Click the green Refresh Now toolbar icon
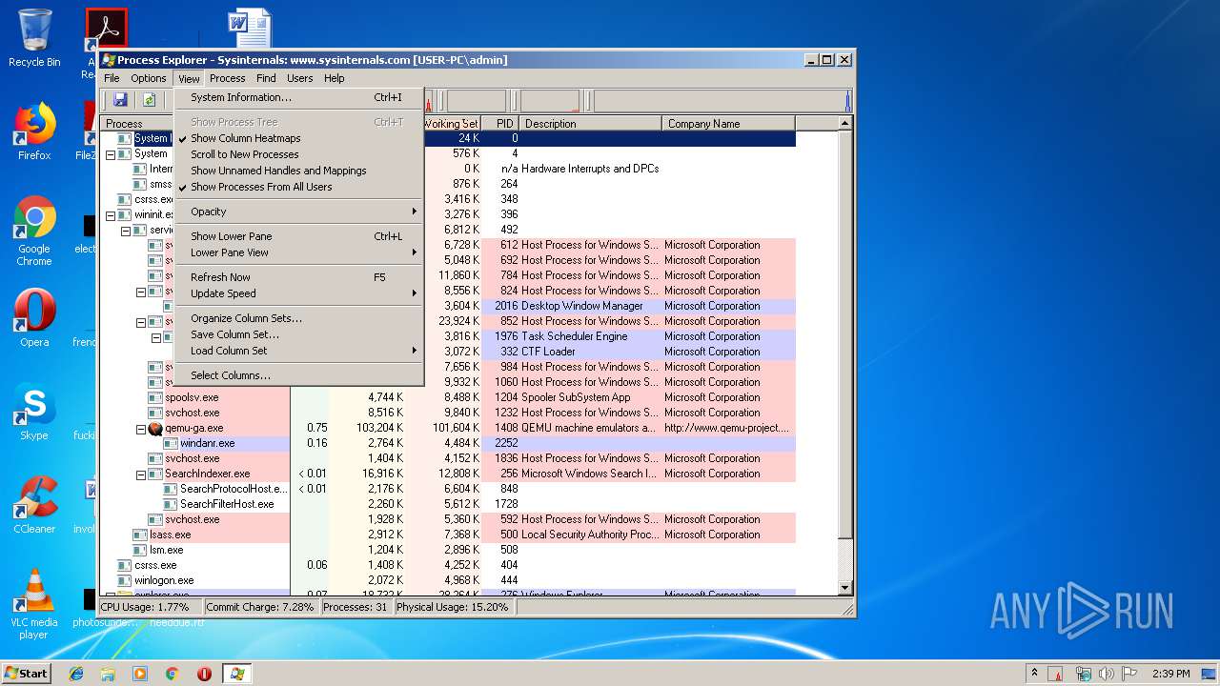1220x686 pixels. pyautogui.click(x=150, y=100)
